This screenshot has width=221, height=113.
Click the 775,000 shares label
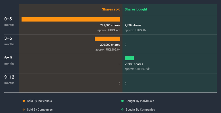[110, 25]
